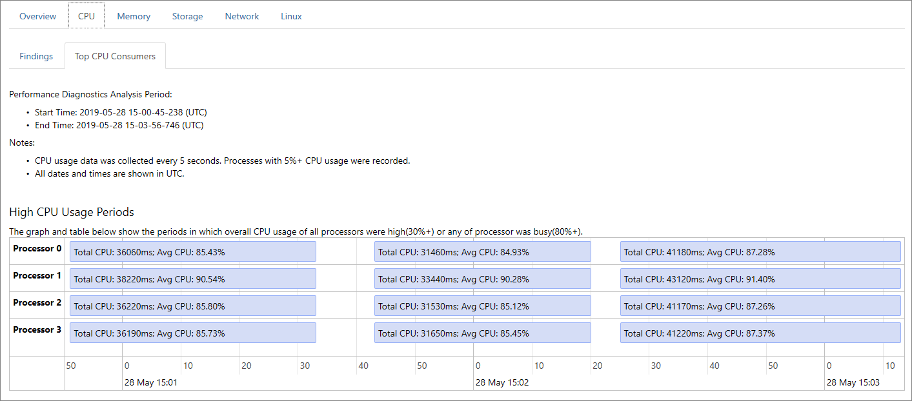Switch to the Linux tab
This screenshot has width=912, height=401.
coord(290,16)
